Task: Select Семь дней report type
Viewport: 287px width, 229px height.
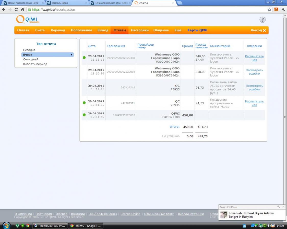Action: click(x=31, y=59)
